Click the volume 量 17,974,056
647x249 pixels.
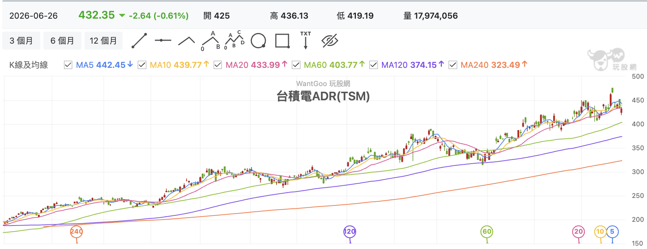click(431, 16)
